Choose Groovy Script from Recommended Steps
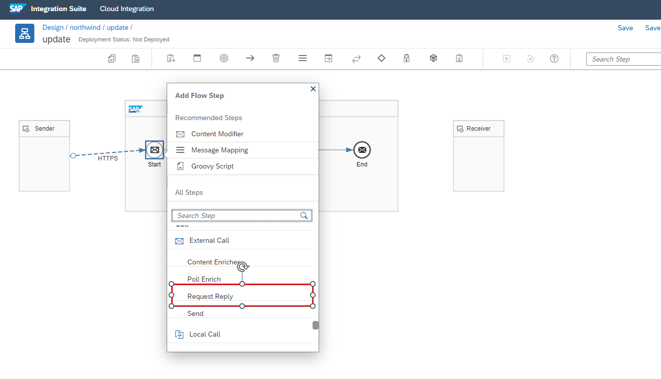The height and width of the screenshot is (379, 661). pyautogui.click(x=243, y=166)
